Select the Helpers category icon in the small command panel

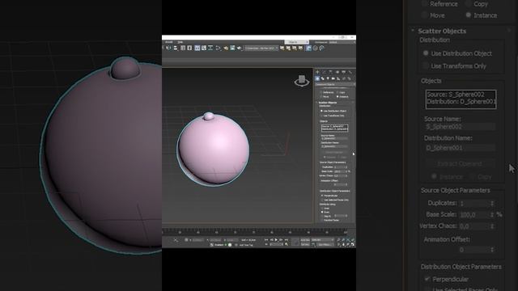point(338,78)
